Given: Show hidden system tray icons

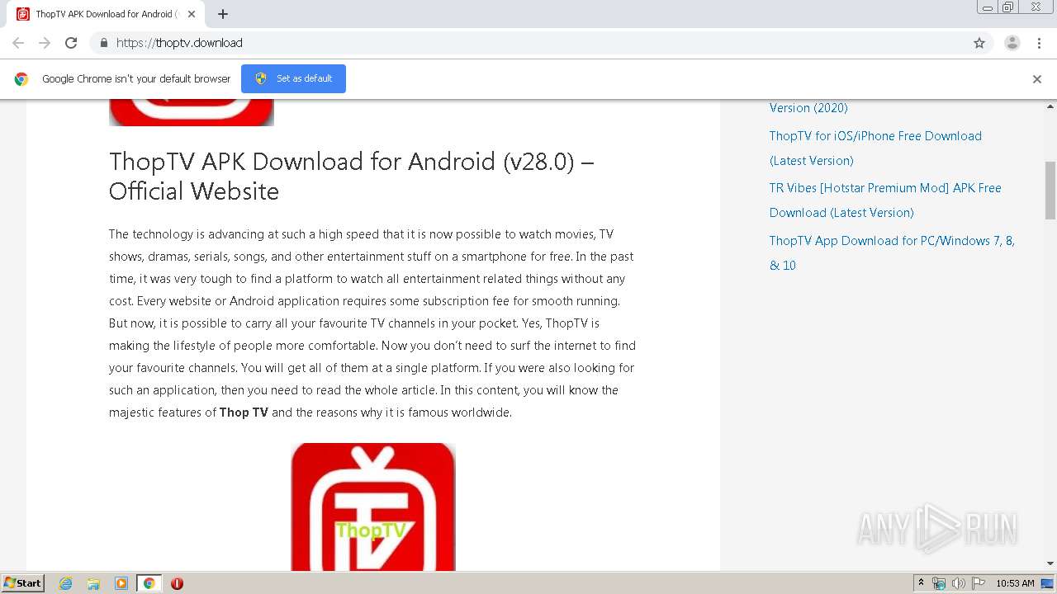Looking at the screenshot, I should point(921,583).
